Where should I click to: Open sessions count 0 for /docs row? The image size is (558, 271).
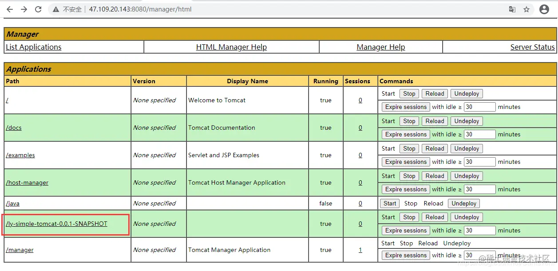[360, 128]
